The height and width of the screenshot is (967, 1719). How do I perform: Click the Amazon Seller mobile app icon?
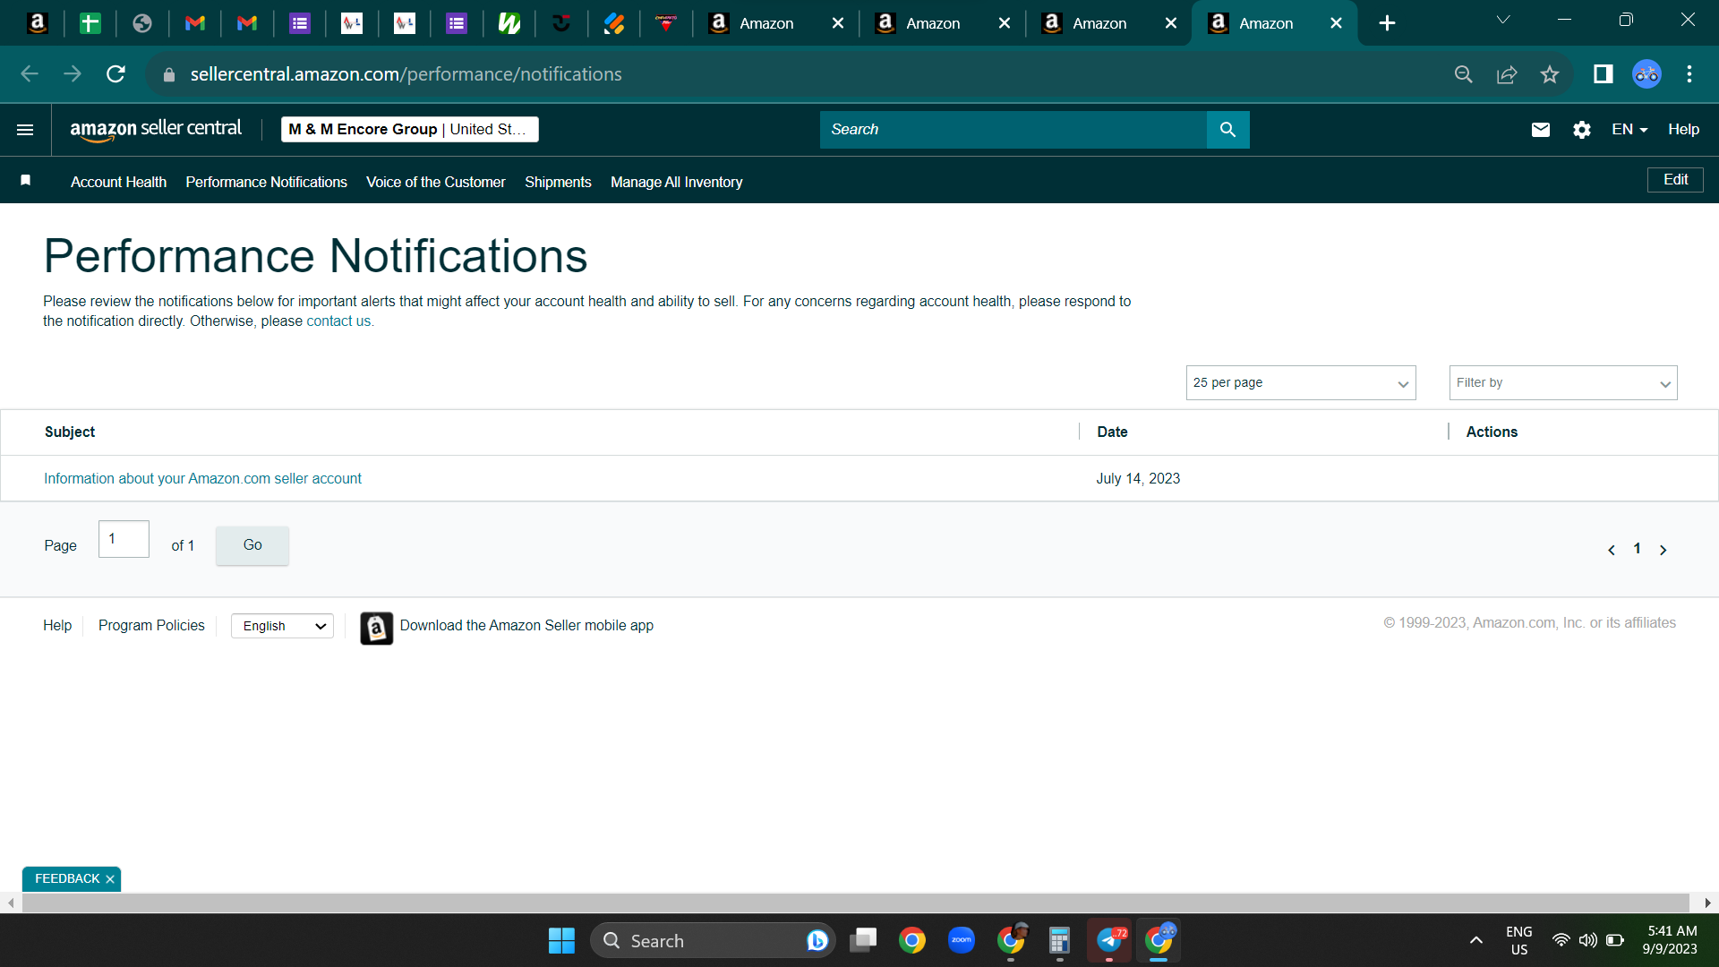click(377, 628)
